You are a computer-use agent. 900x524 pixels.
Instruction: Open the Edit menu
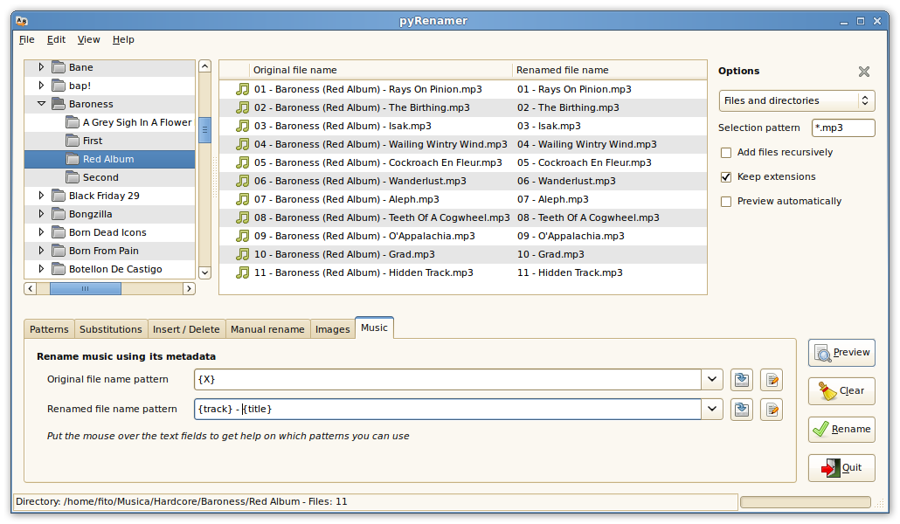56,39
